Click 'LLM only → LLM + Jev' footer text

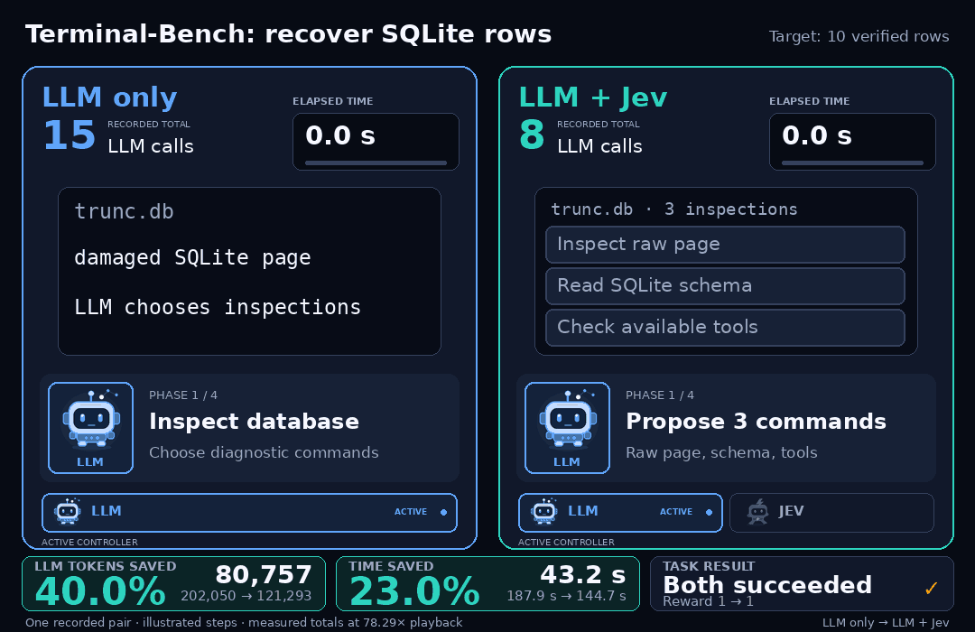[x=886, y=623]
